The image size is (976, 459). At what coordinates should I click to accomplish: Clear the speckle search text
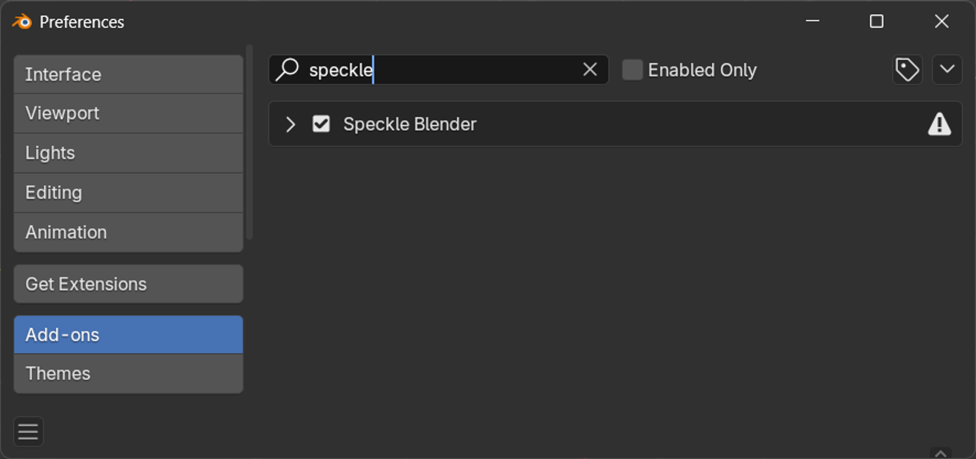[590, 70]
